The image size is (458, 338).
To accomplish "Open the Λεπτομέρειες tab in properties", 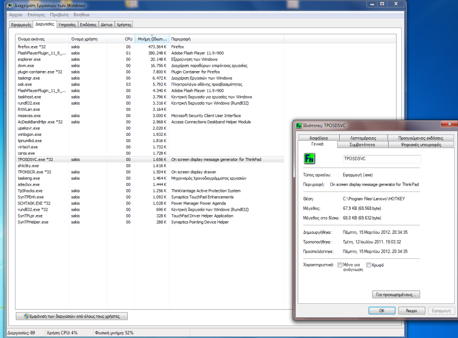I will pos(363,138).
